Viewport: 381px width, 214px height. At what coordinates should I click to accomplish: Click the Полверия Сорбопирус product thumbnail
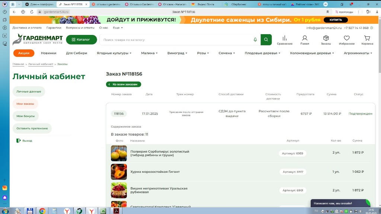pos(119,153)
